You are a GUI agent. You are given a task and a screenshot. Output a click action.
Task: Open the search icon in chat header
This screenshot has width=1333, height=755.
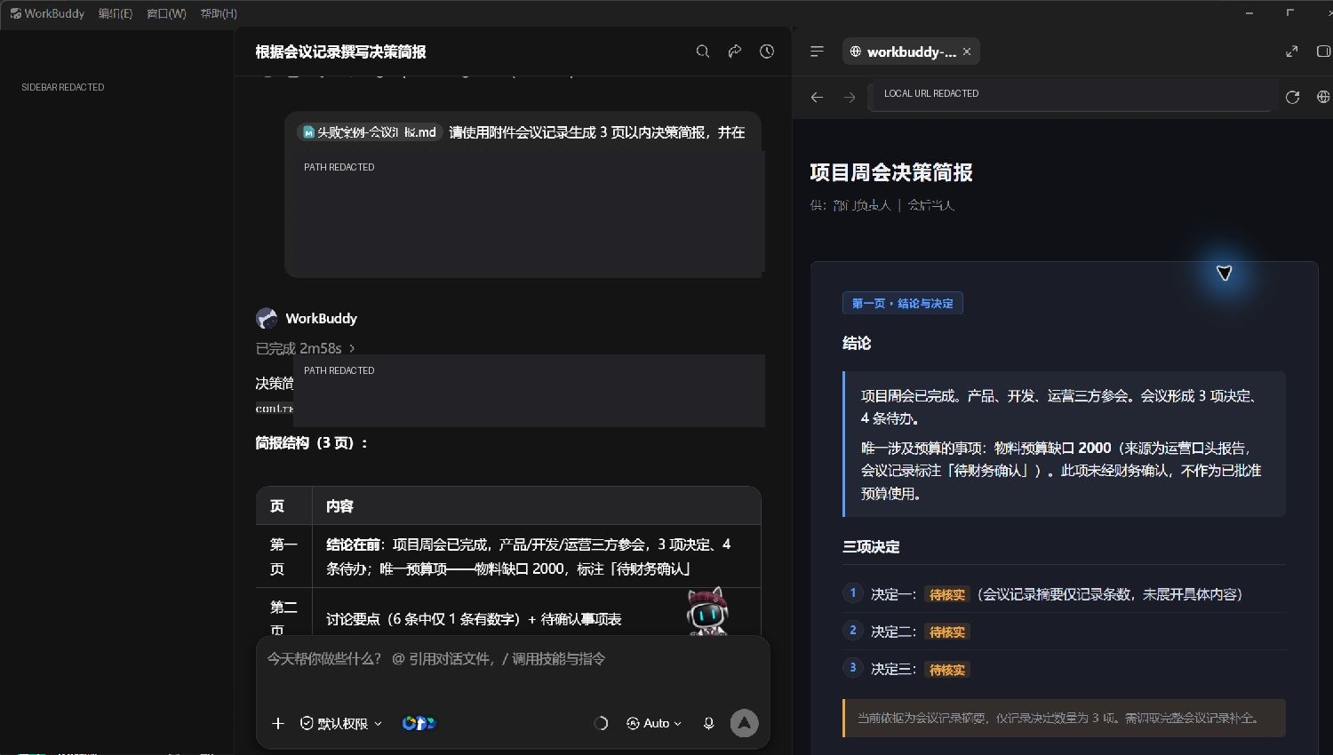click(702, 52)
